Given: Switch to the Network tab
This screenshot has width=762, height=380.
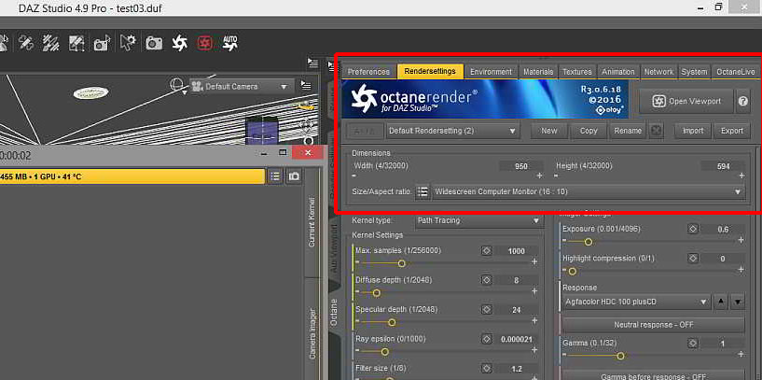Looking at the screenshot, I should (x=658, y=72).
